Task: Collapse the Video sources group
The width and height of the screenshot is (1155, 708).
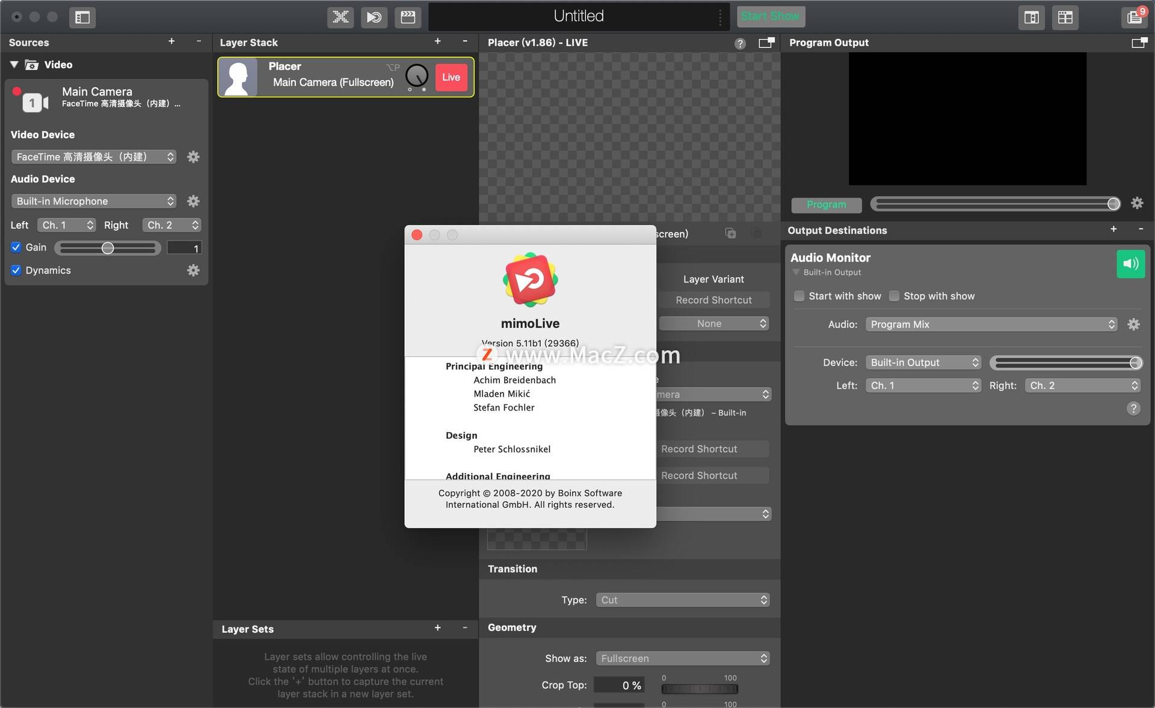Action: pyautogui.click(x=14, y=64)
